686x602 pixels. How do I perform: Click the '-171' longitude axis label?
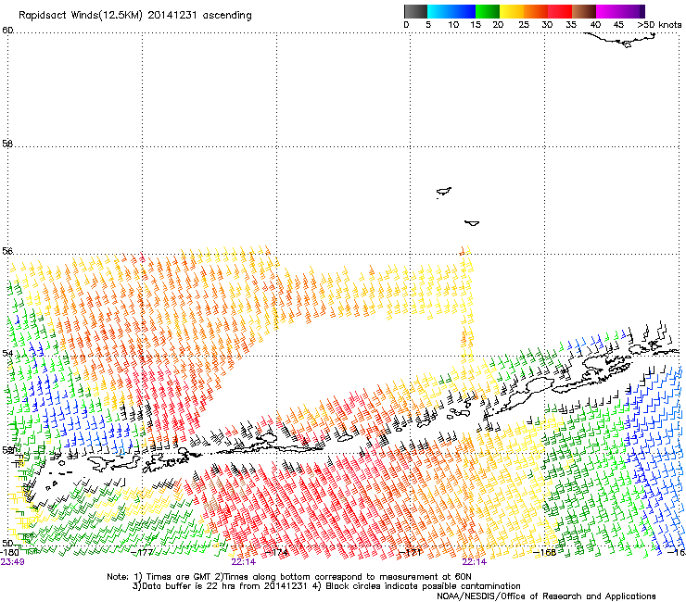click(410, 552)
